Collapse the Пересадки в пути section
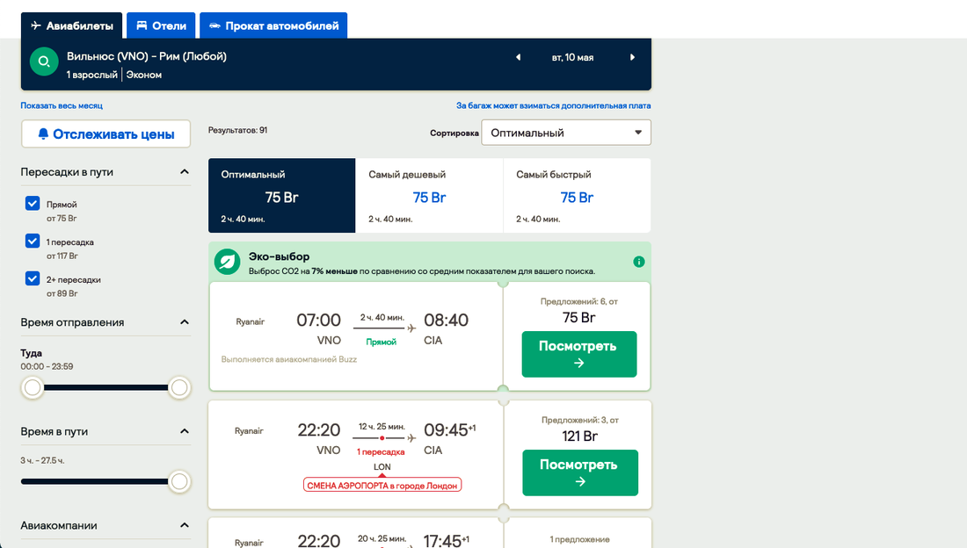Image resolution: width=967 pixels, height=548 pixels. coord(185,172)
